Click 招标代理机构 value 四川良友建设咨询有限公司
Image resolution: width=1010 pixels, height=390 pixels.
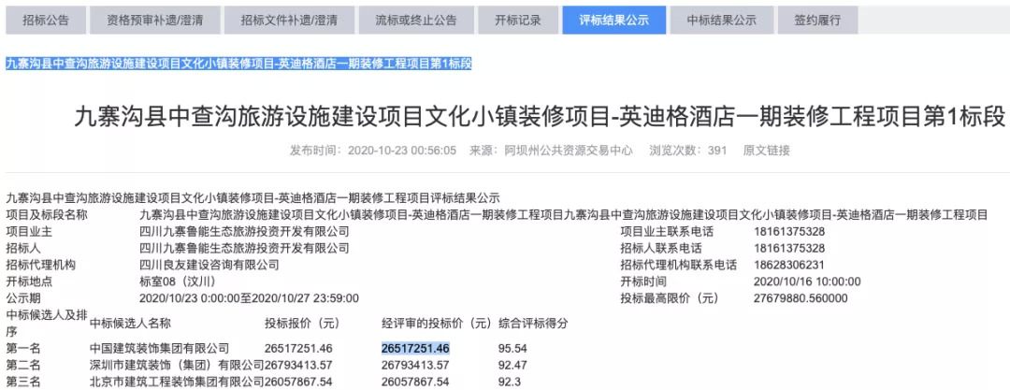pos(209,265)
